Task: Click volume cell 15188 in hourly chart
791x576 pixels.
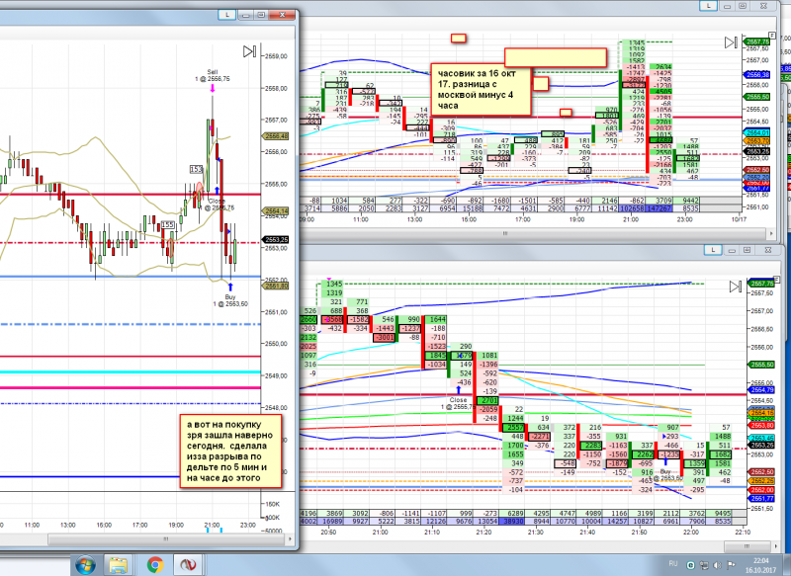Action: pos(472,208)
